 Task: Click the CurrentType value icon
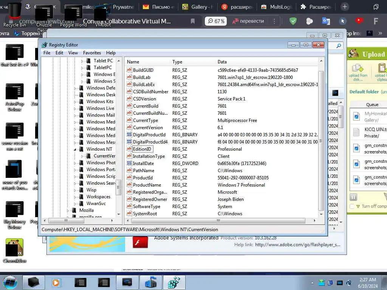pyautogui.click(x=129, y=120)
